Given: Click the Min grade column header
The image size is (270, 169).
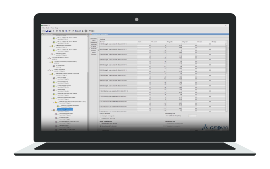Looking at the screenshot, I should click(158, 42).
